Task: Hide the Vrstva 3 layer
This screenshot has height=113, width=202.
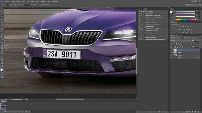Action: pyautogui.click(x=171, y=50)
